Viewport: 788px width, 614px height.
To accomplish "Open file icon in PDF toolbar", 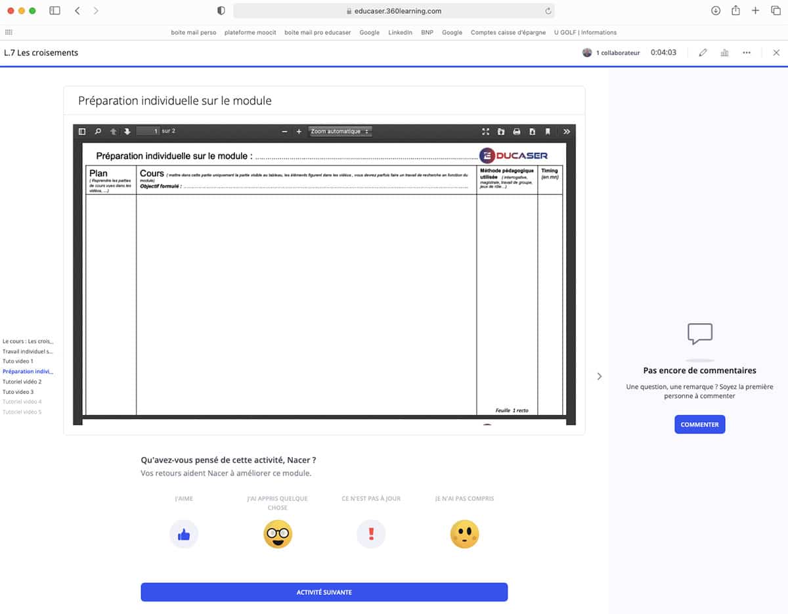I will [x=501, y=131].
